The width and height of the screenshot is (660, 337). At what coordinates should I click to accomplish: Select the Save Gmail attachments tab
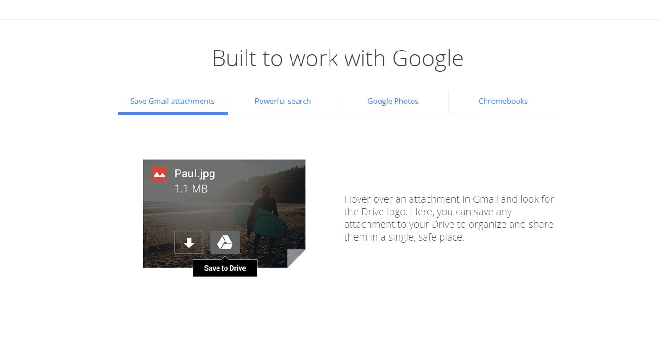[x=172, y=101]
